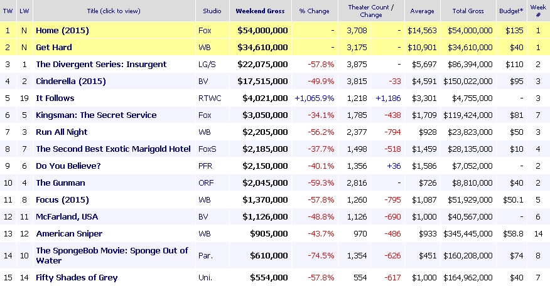Open the It Follows title link

[55, 98]
